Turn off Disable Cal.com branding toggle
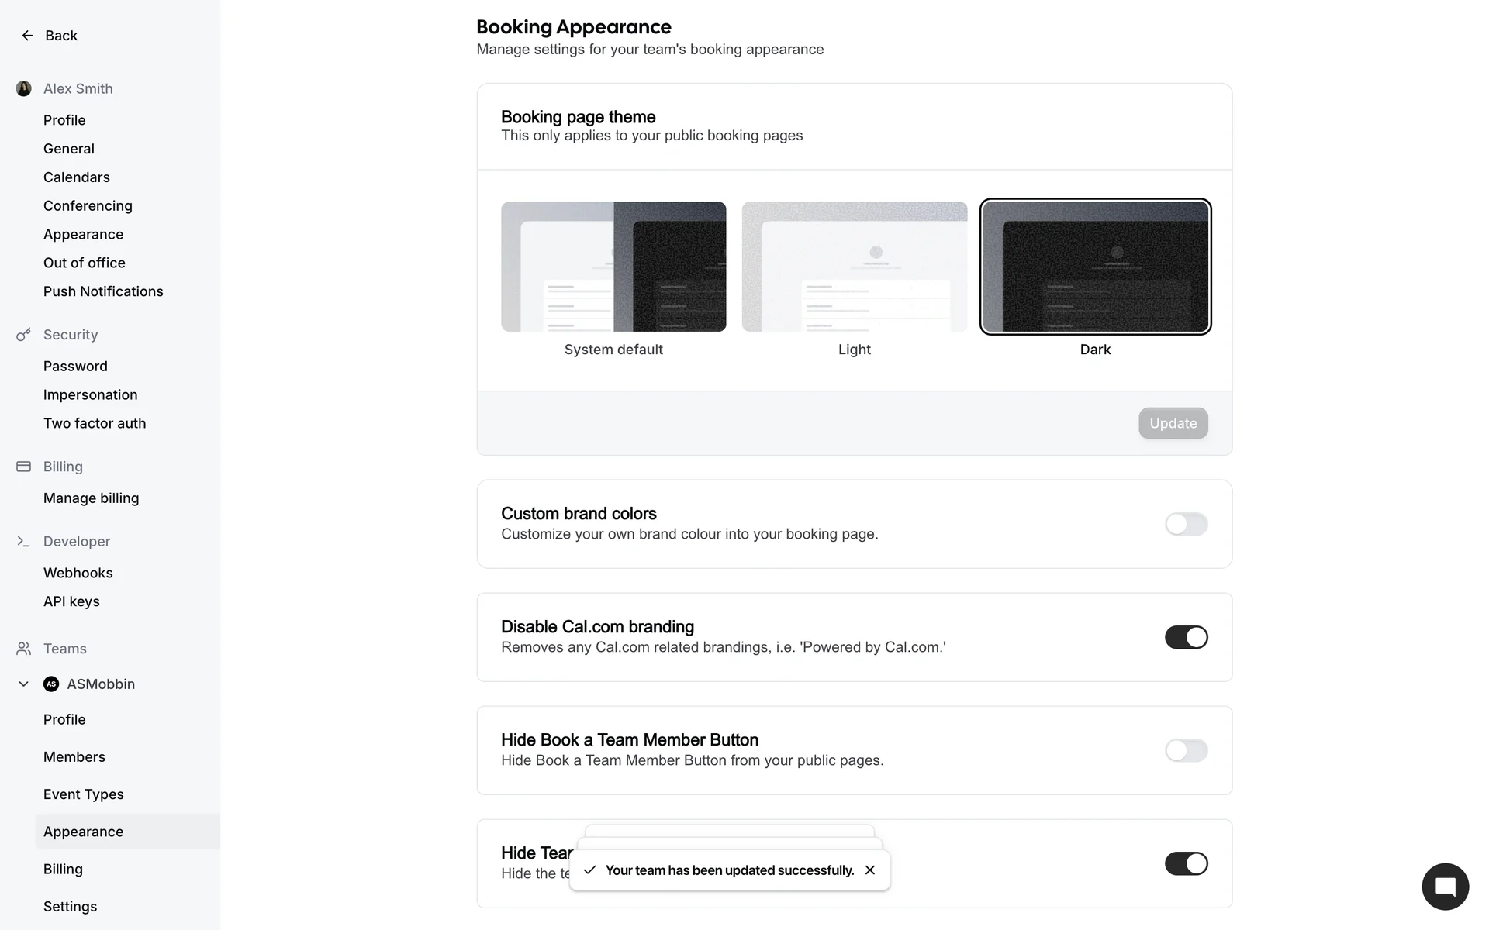The height and width of the screenshot is (930, 1489). (x=1186, y=637)
